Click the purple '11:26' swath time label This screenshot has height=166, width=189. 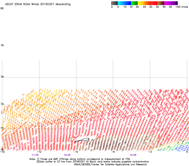35,155
